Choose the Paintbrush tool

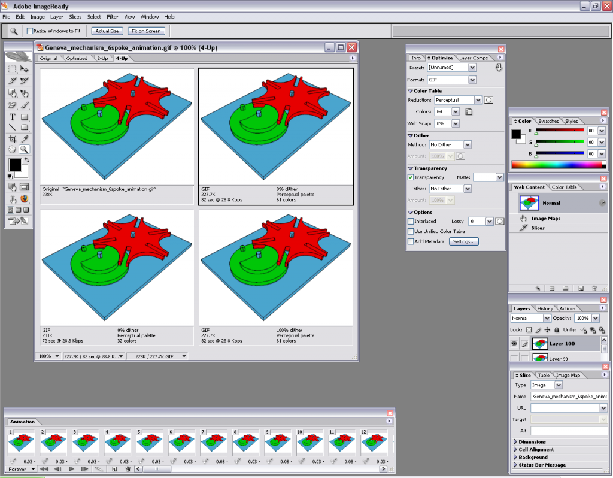coord(24,105)
